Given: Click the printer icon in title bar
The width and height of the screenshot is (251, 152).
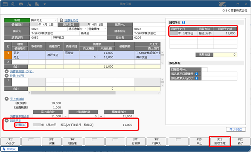Looking at the screenshot, I should 21,4.
